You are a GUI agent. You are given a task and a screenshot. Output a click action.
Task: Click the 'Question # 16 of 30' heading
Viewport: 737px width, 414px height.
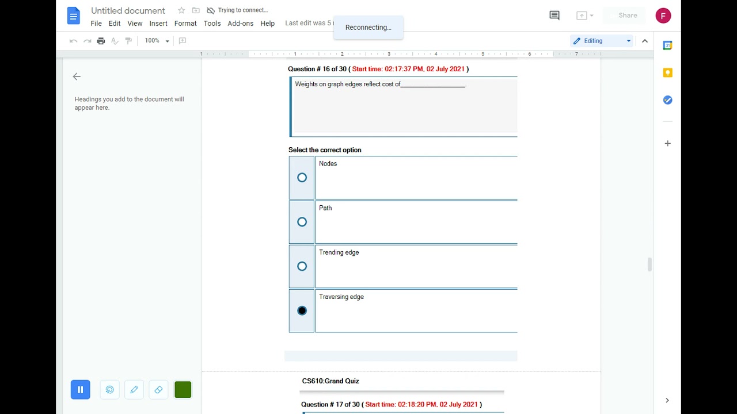point(378,69)
